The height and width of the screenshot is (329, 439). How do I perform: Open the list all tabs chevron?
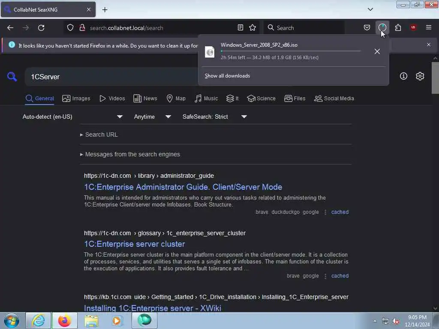click(x=370, y=9)
